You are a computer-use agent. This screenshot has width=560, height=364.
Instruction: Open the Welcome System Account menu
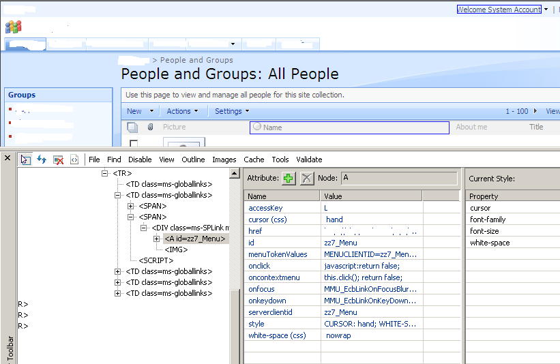point(502,10)
